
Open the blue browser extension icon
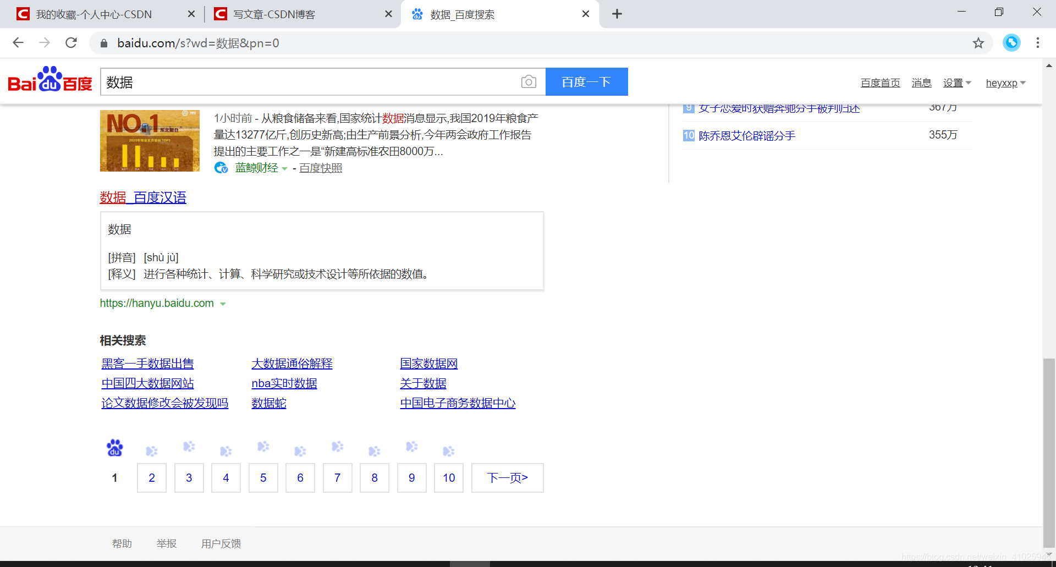1011,43
